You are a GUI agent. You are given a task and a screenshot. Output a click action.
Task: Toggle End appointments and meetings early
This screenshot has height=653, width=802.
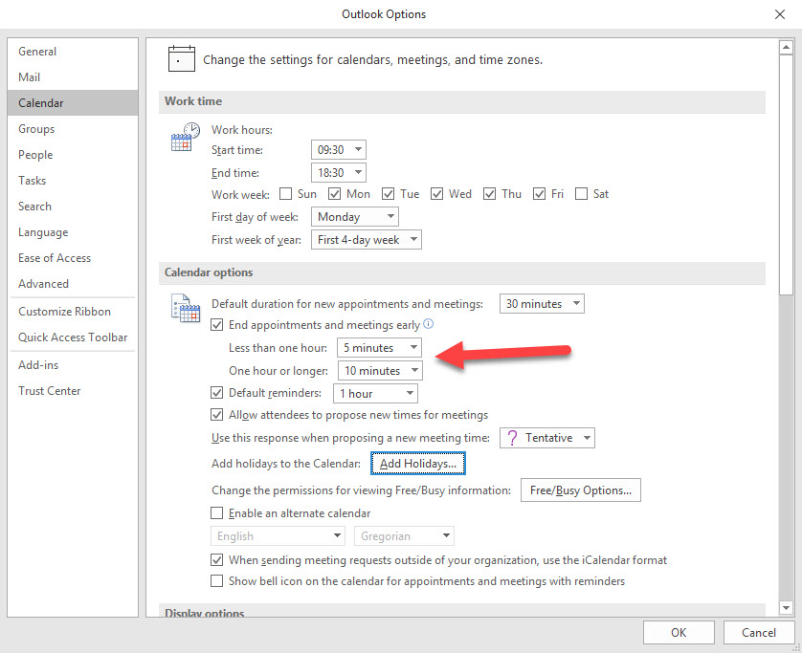pyautogui.click(x=217, y=325)
